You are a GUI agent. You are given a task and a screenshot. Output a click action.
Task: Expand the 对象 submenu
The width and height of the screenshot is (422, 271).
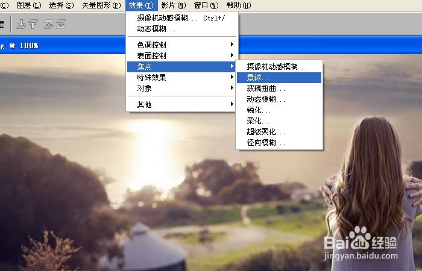(182, 88)
